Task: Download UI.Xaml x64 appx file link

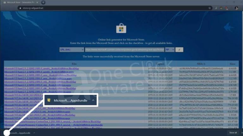Action: coord(38,85)
